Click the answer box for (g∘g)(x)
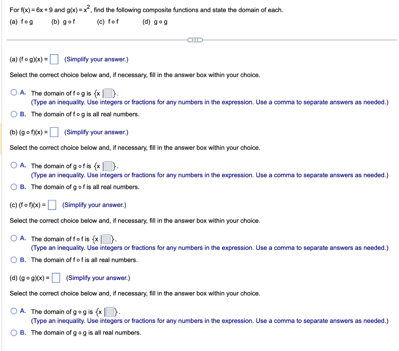This screenshot has width=399, height=351. pos(56,278)
